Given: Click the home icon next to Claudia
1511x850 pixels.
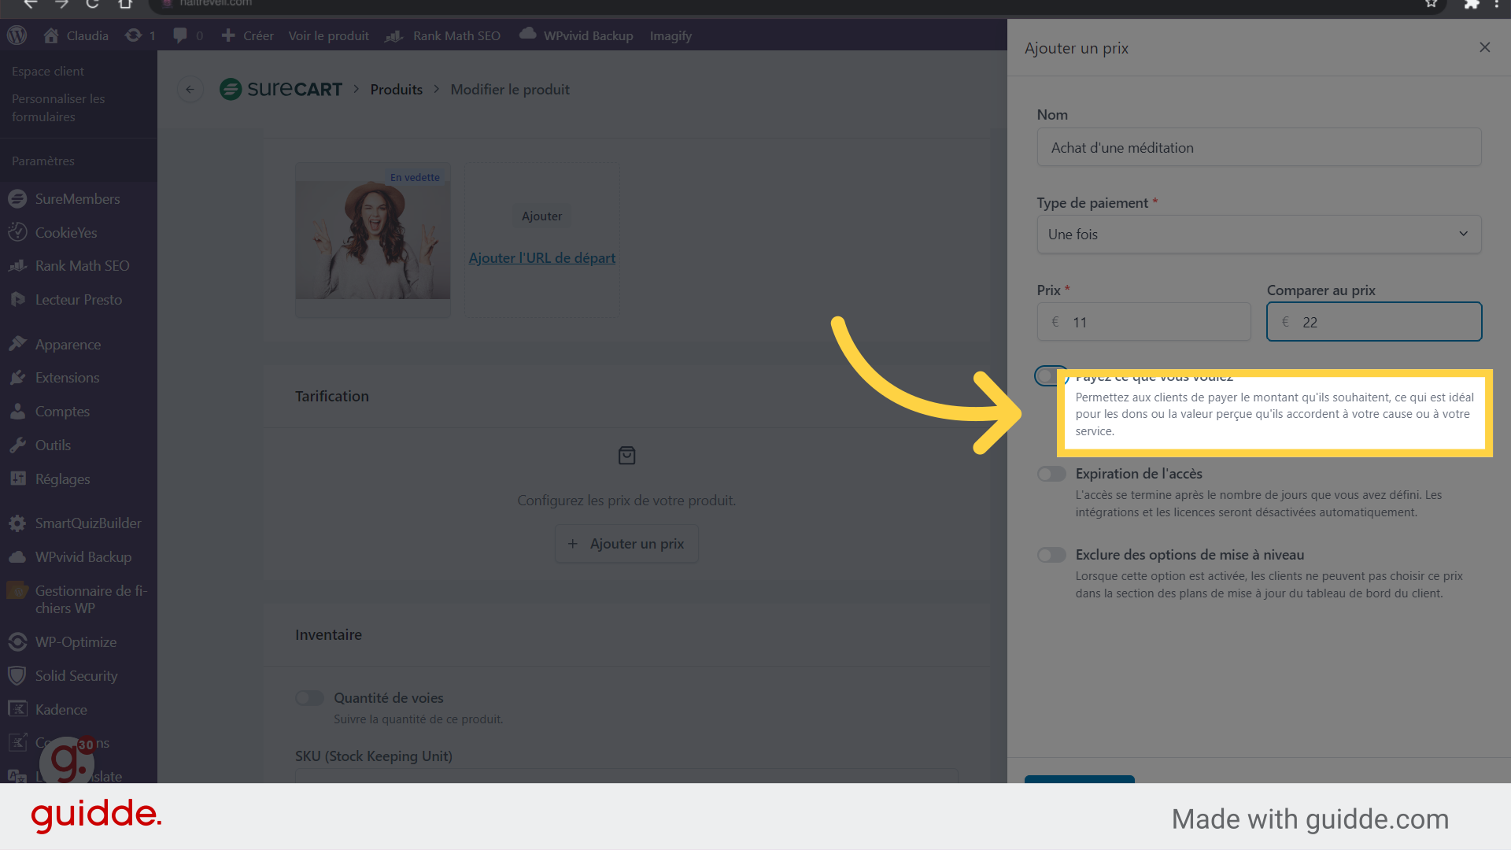Looking at the screenshot, I should [x=51, y=35].
